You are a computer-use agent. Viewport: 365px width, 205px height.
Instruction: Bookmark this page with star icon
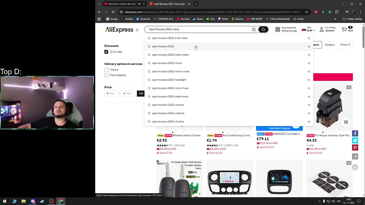click(x=307, y=12)
